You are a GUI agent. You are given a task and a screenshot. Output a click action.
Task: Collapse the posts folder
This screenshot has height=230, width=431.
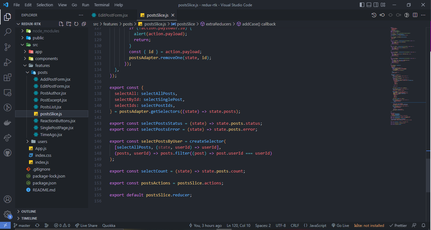click(x=52, y=72)
